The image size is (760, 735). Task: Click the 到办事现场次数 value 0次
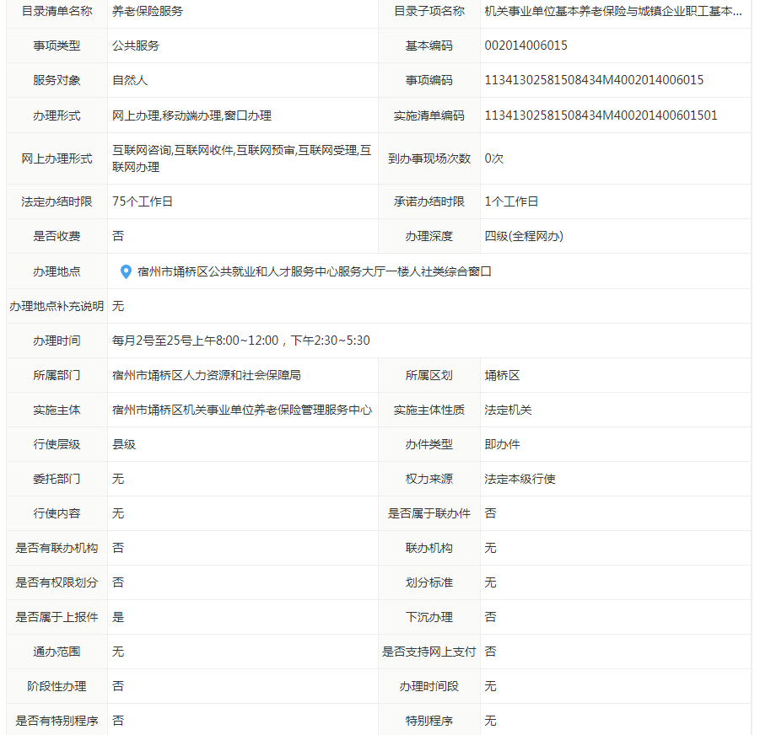click(x=494, y=158)
